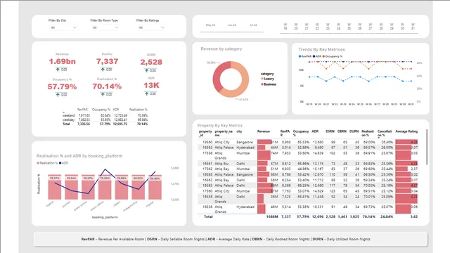Select the Jun 24 month slicer

click(232, 25)
